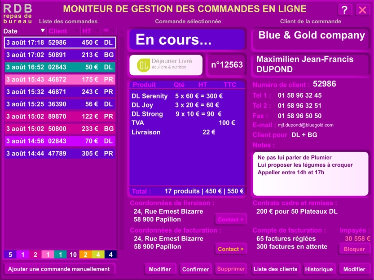374x280 pixels.
Task: Click the DL Serenity product line
Action: point(177,96)
